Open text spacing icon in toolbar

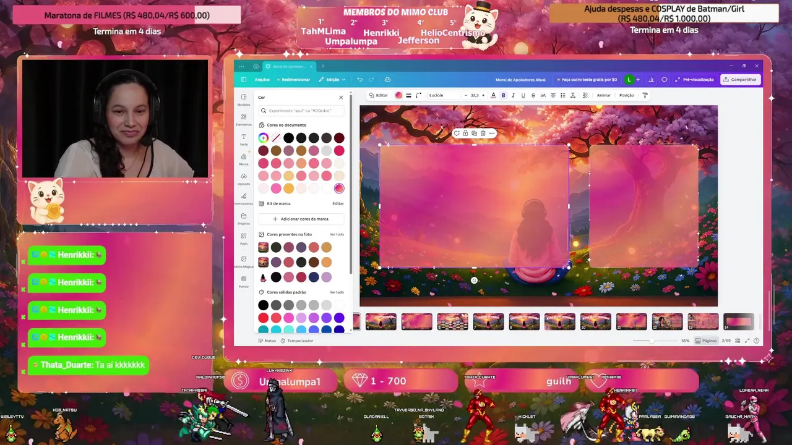tap(573, 95)
